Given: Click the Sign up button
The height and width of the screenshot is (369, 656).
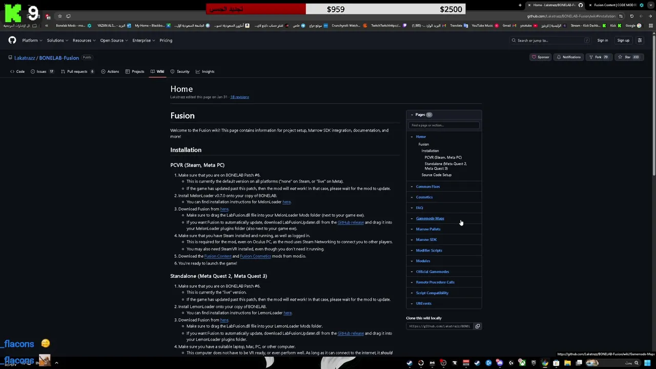Looking at the screenshot, I should 623,40.
